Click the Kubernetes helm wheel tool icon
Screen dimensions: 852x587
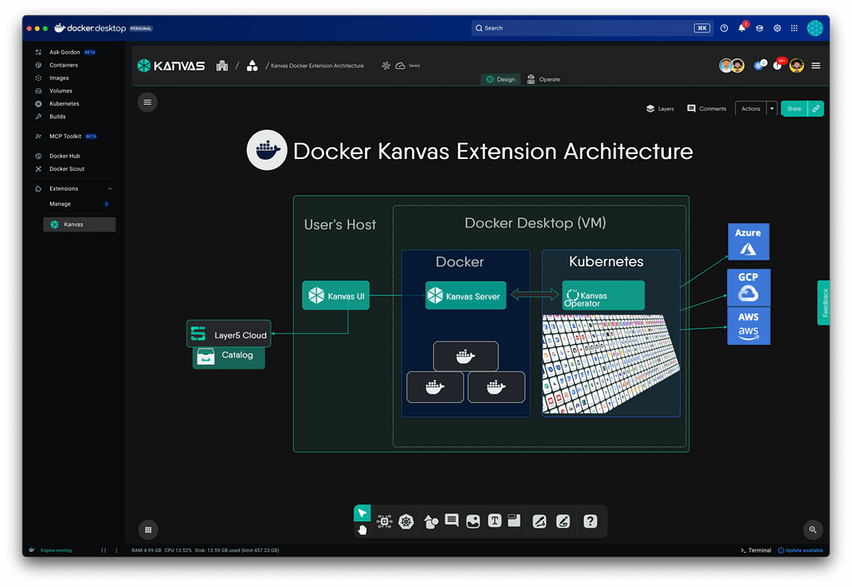click(406, 521)
